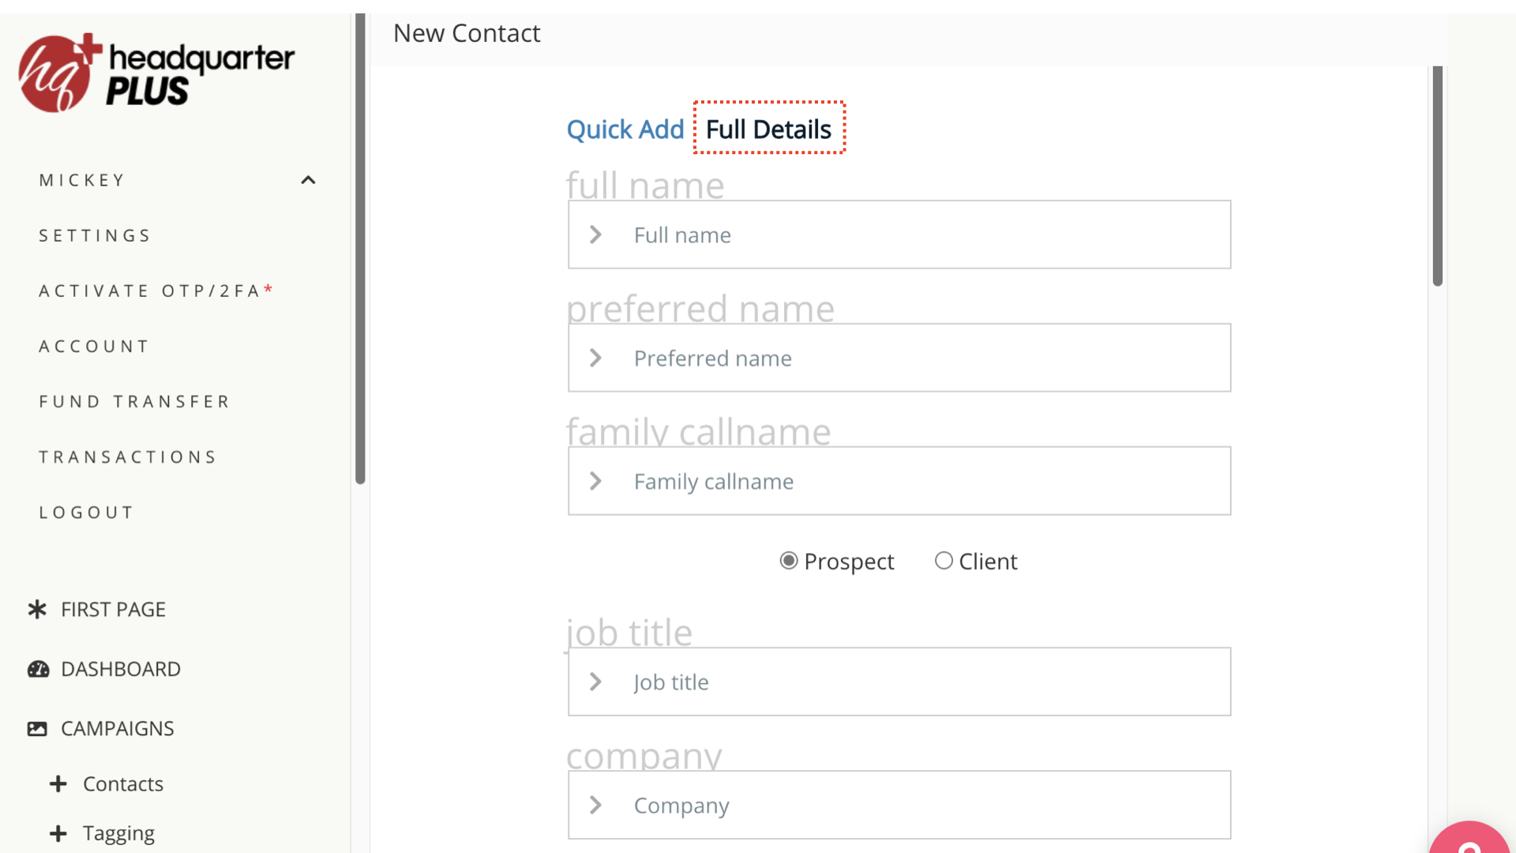The image size is (1516, 853).
Task: Click the chevron in Preferred name field
Action: pos(596,359)
